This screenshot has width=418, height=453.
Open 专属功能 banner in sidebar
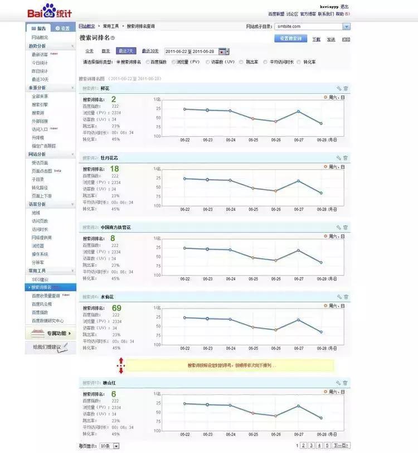[51, 334]
